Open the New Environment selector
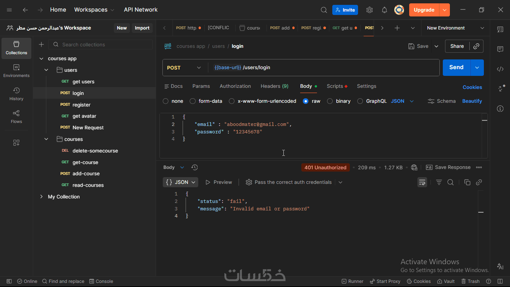 455,28
